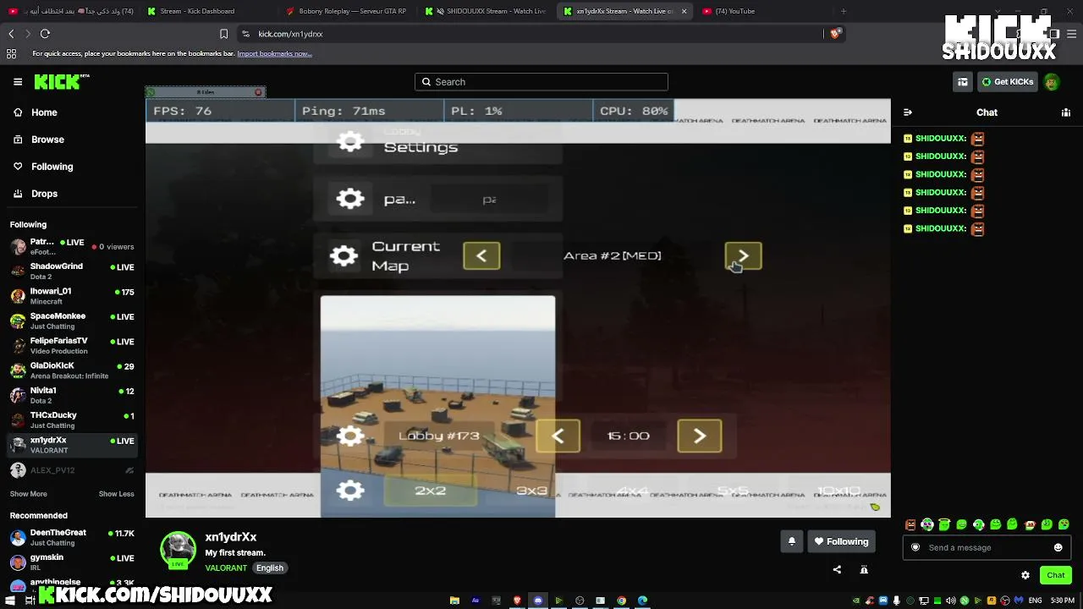The image size is (1083, 609).
Task: Switch to the SHIDOUUXX Stream browser tab
Action: pos(484,11)
